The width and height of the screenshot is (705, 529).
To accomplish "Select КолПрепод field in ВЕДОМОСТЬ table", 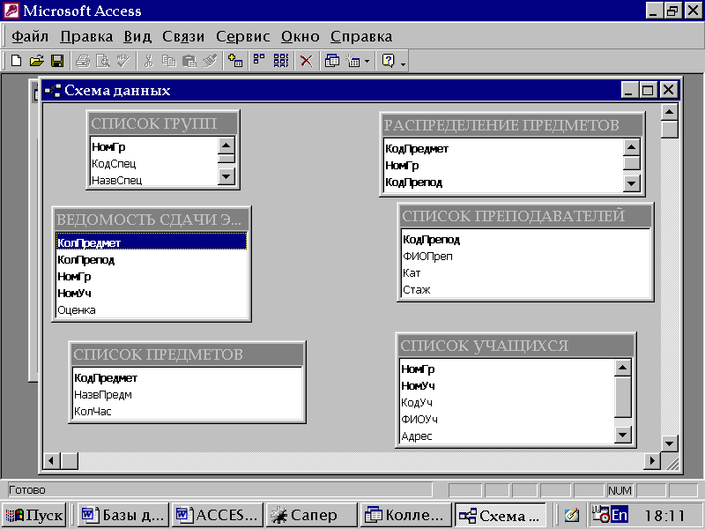I will pos(152,259).
